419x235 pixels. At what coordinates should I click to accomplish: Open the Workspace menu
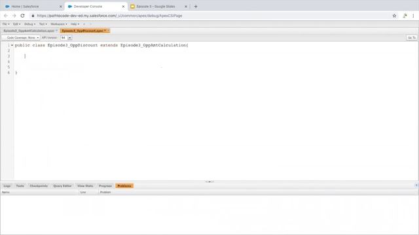pyautogui.click(x=59, y=24)
